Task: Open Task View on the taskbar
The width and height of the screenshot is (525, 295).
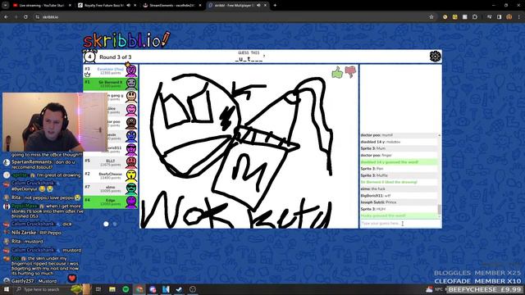Action: point(98,289)
